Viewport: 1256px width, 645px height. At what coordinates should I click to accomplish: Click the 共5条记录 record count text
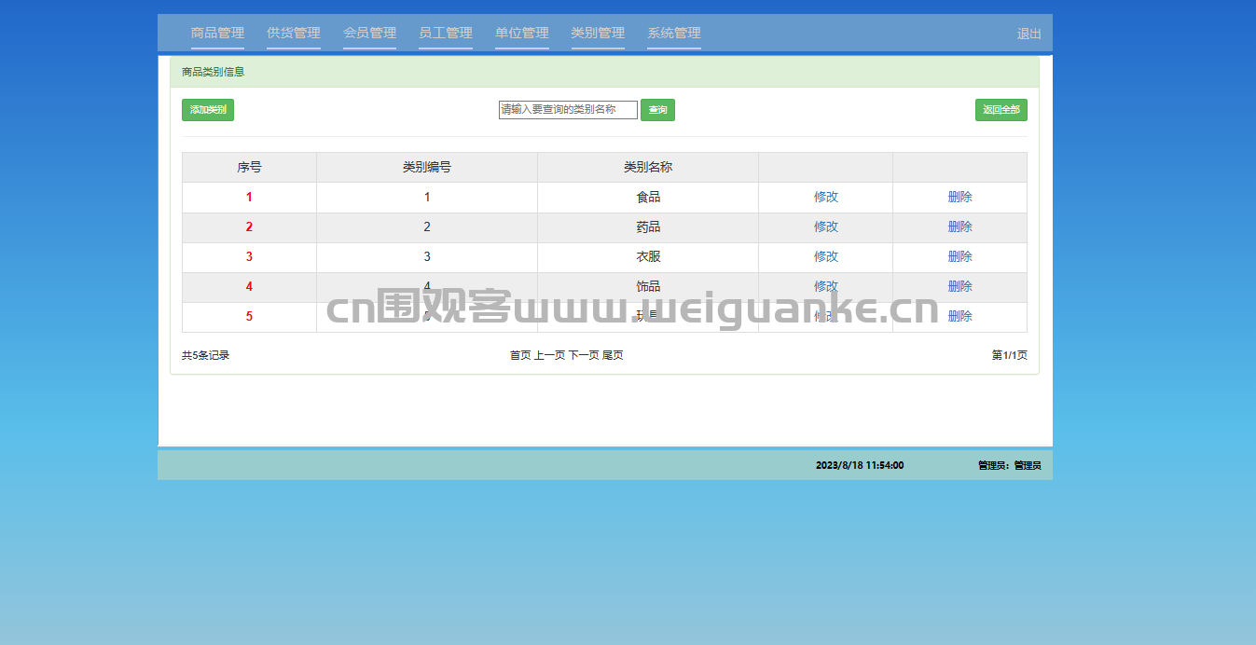(x=206, y=355)
